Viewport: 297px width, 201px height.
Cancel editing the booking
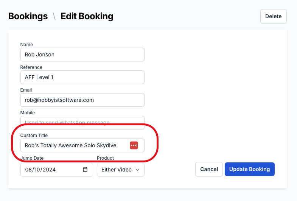point(209,169)
